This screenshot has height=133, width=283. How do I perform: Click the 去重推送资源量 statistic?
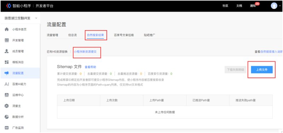(130, 74)
